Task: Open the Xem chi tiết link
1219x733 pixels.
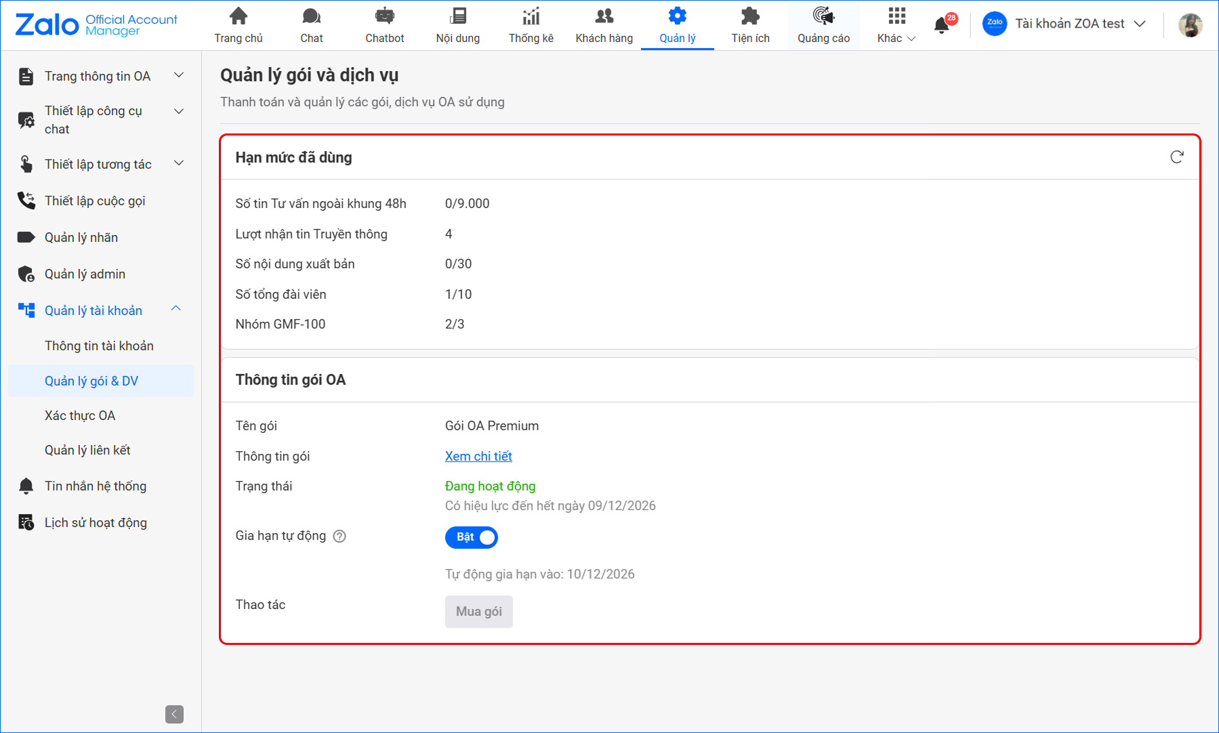Action: point(478,456)
